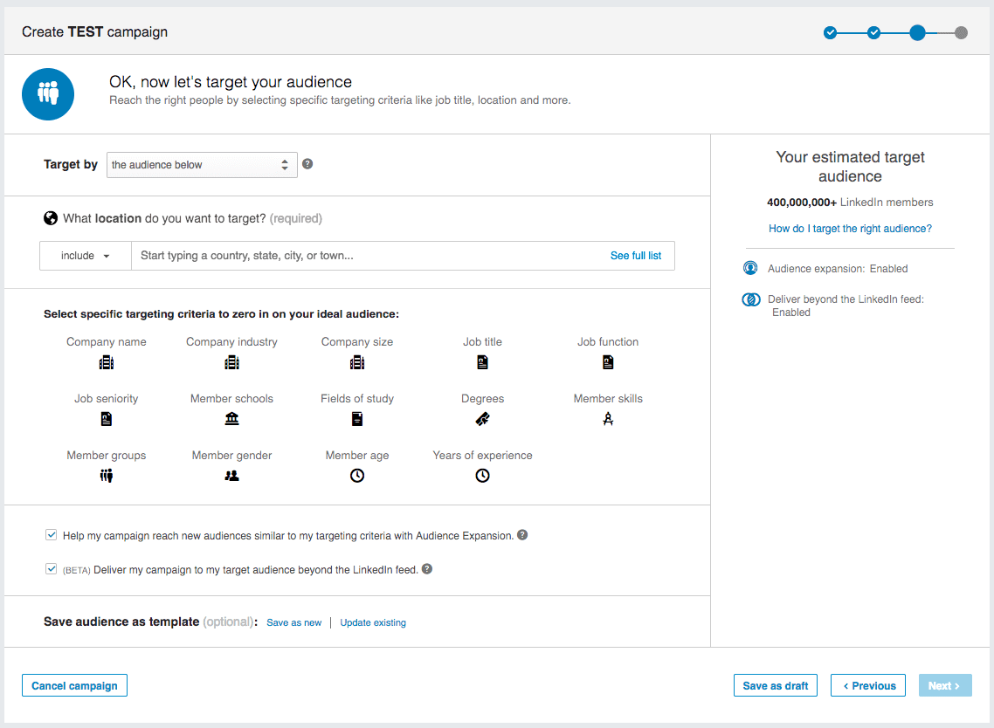Screen dimensions: 994x728
Task: Open See full list of locations
Action: (x=636, y=256)
